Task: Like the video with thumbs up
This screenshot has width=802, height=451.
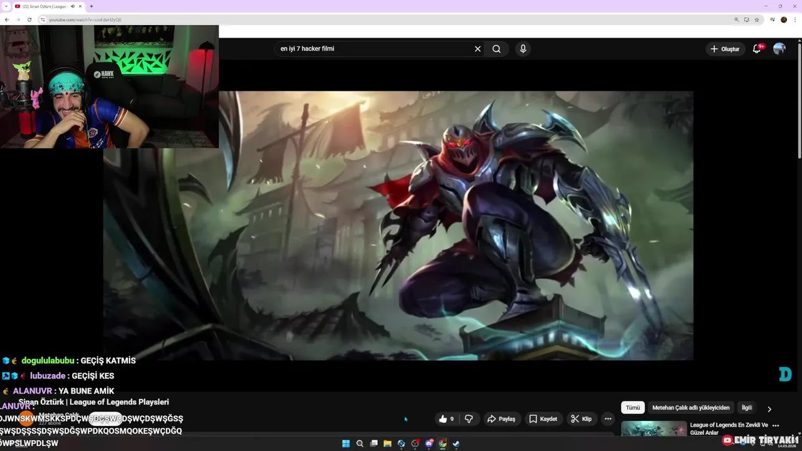Action: [x=446, y=419]
